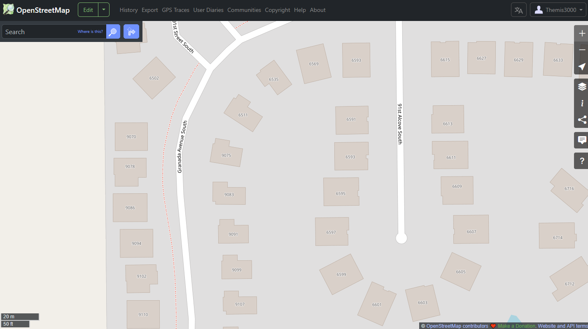
Task: Click the Query features question icon
Action: pyautogui.click(x=581, y=161)
